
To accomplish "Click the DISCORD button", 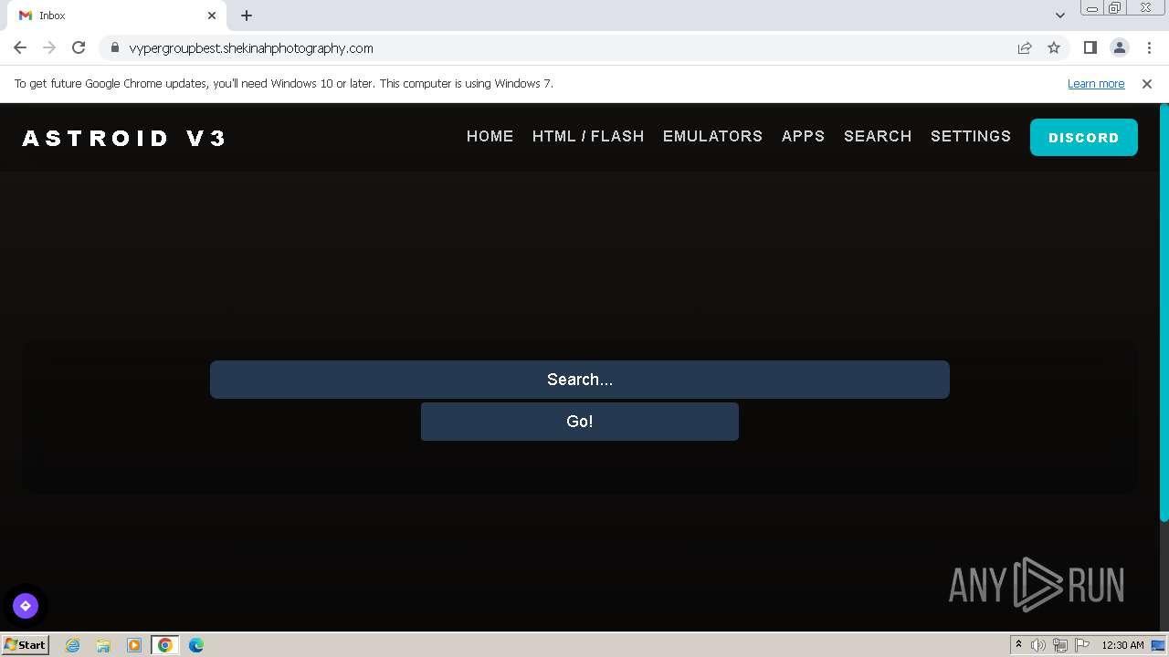I will click(x=1084, y=138).
